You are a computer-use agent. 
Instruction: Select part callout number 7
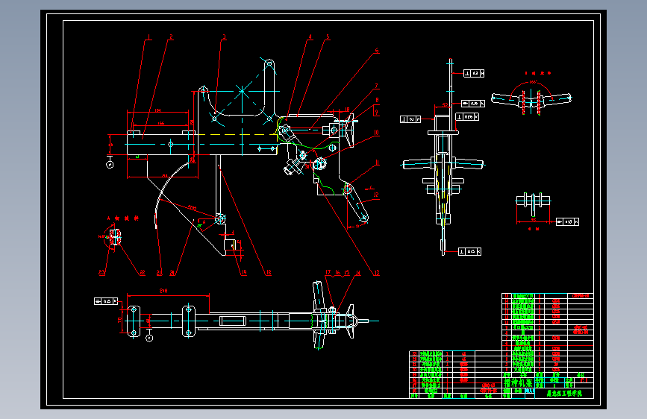pos(377,86)
